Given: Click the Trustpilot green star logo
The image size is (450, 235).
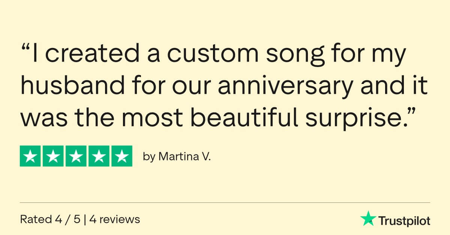Looking at the screenshot, I should tap(368, 219).
